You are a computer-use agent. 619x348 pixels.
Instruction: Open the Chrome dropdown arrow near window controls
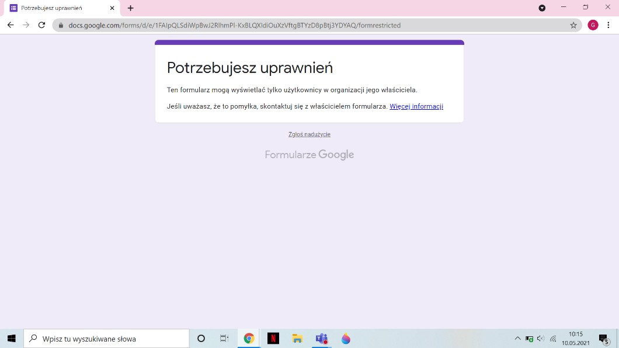coord(542,8)
